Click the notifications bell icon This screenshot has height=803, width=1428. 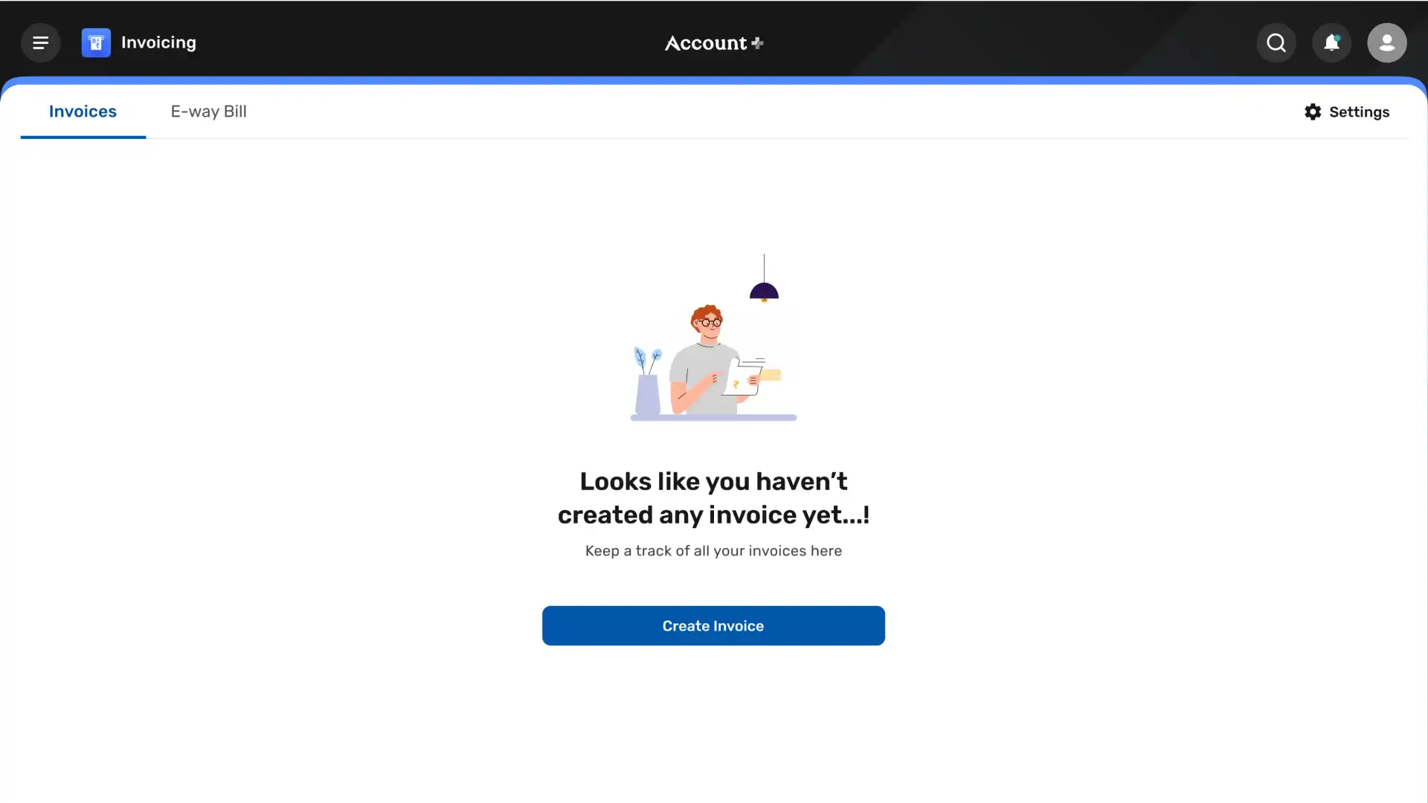coord(1331,42)
